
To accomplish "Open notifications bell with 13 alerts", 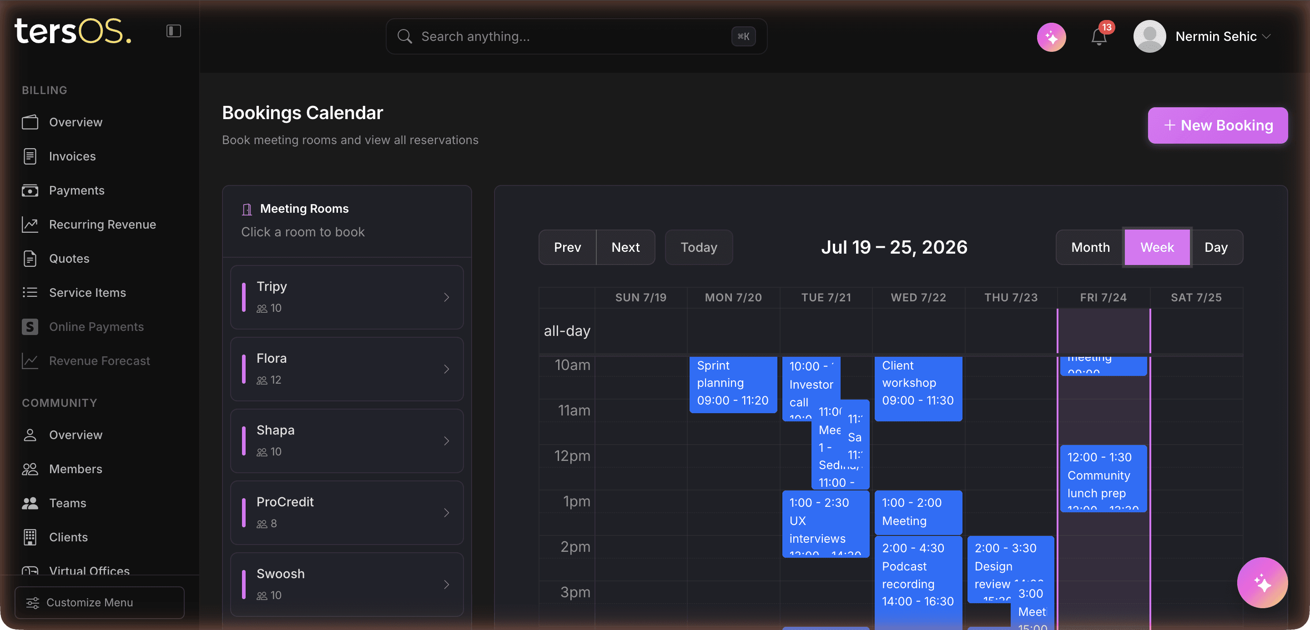I will [1099, 36].
